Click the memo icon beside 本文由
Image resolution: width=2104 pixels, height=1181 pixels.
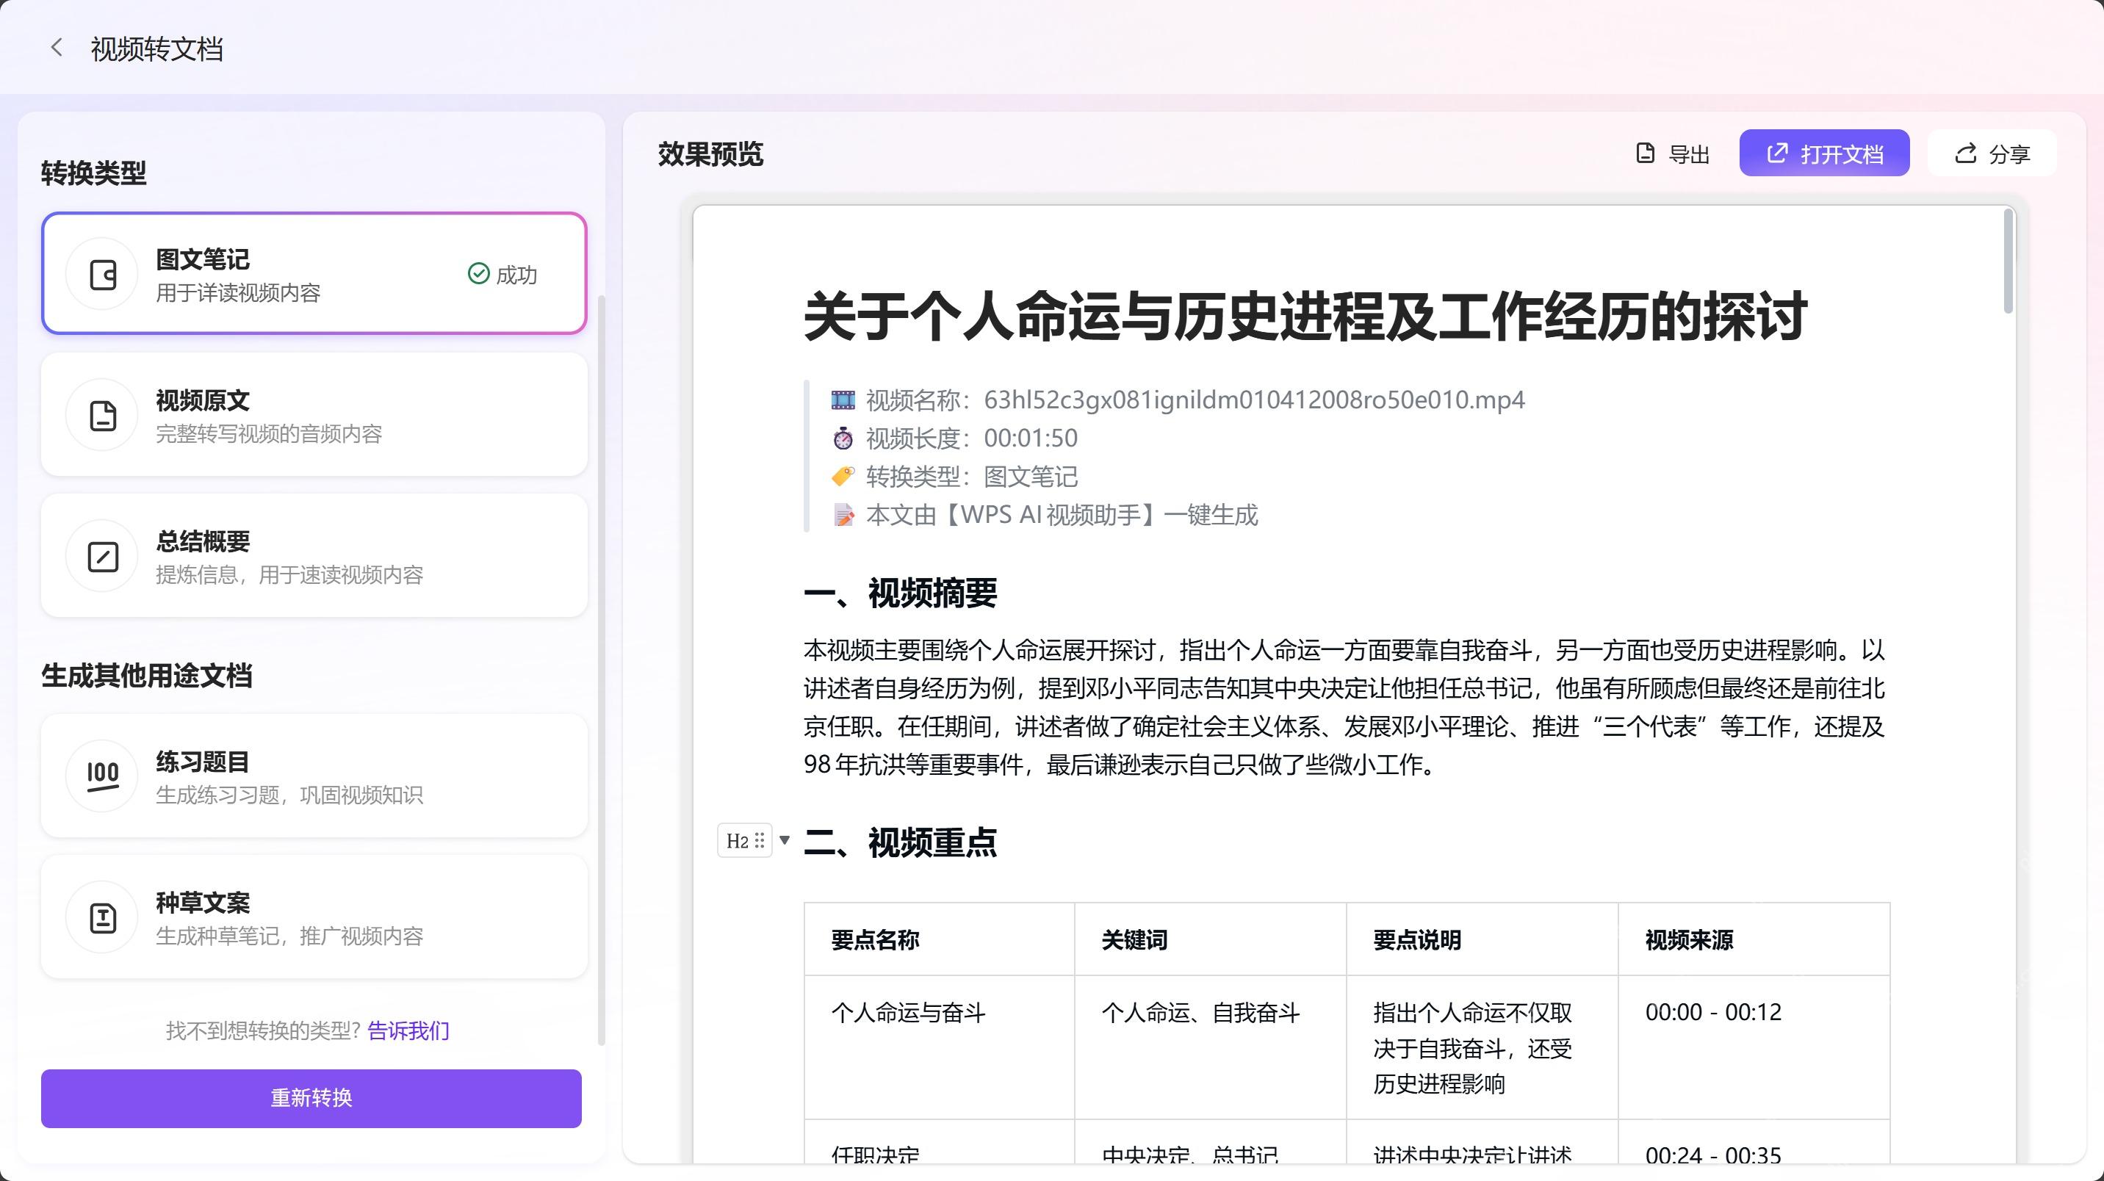coord(843,516)
